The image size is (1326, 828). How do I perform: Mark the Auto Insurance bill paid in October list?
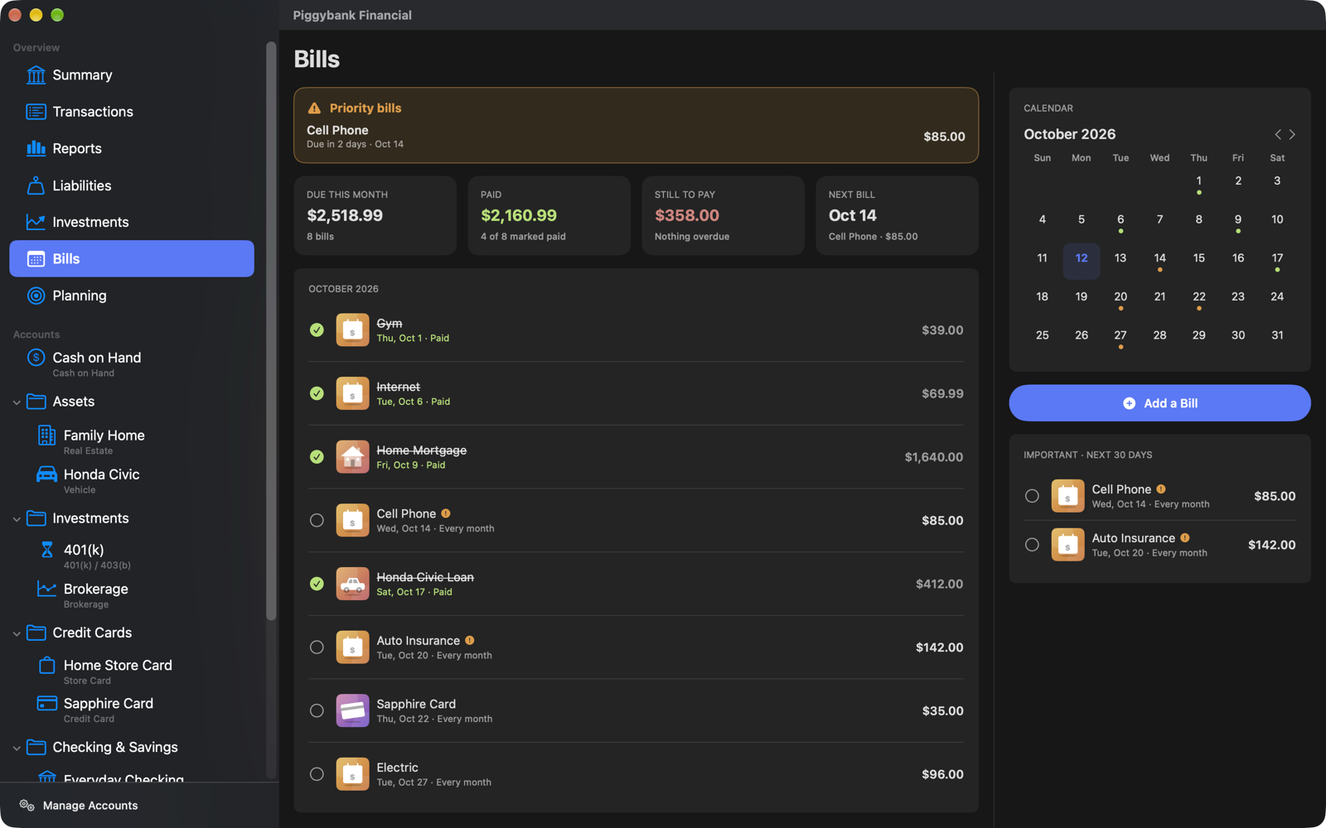(x=317, y=647)
